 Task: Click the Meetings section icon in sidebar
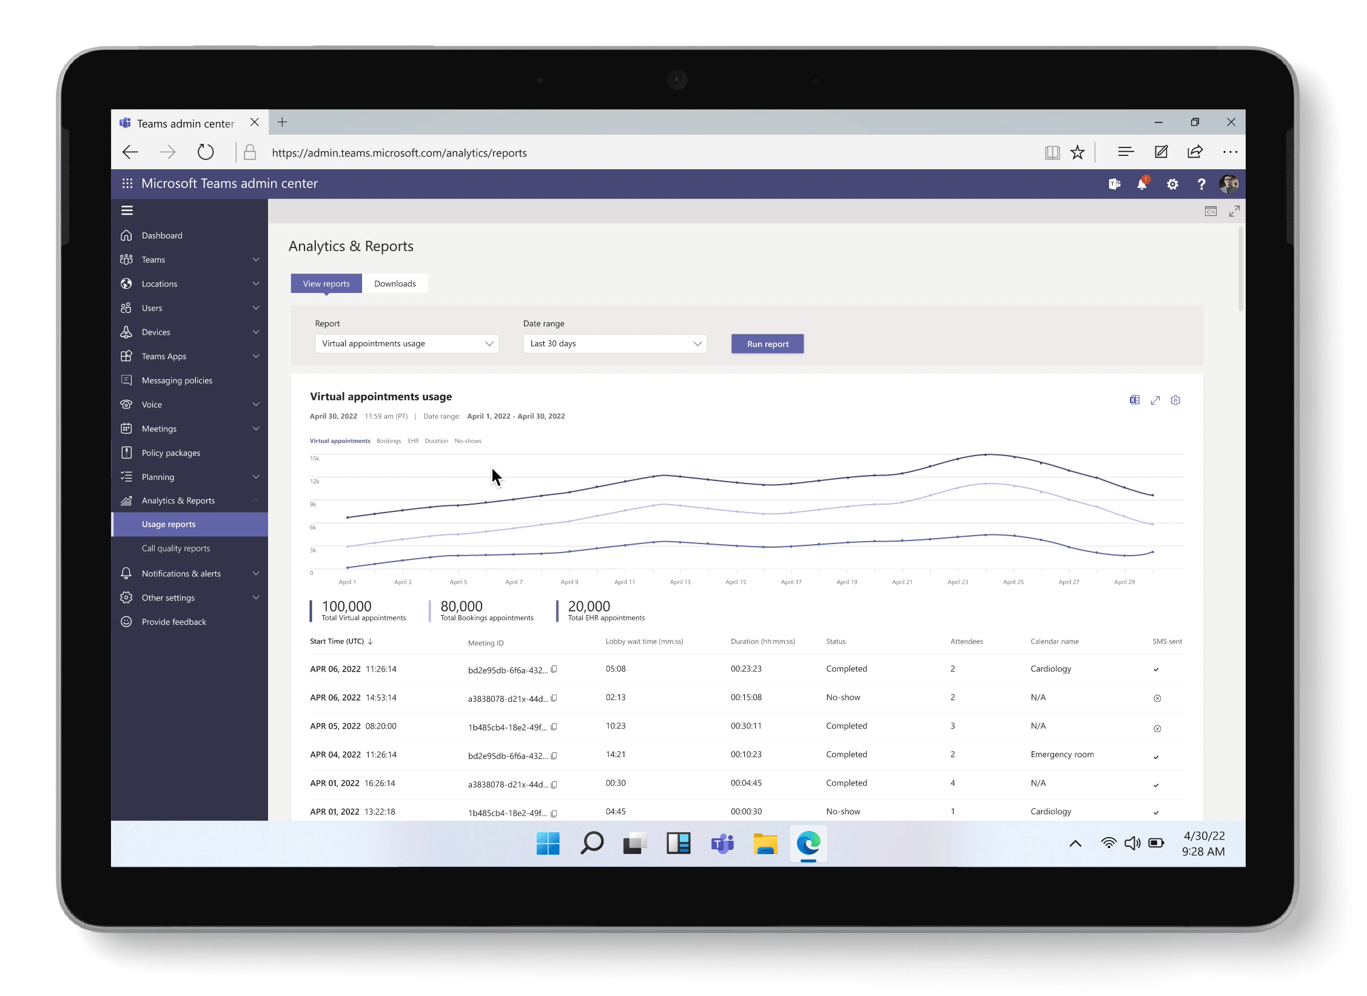click(x=127, y=428)
